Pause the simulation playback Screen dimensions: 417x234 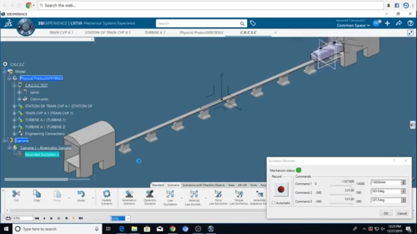click(59, 218)
